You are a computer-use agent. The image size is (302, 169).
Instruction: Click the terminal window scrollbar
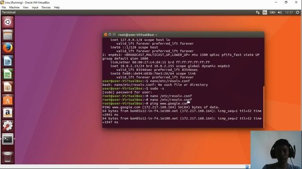[263, 107]
